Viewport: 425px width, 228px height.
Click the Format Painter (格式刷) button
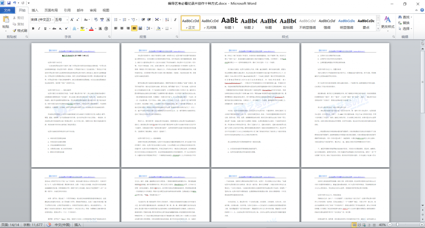click(19, 30)
